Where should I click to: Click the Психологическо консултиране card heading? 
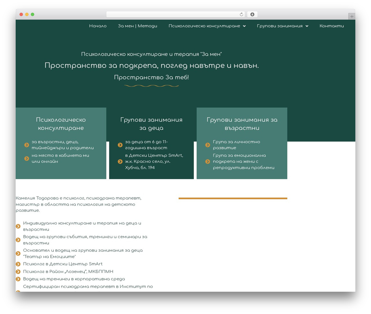pos(61,124)
